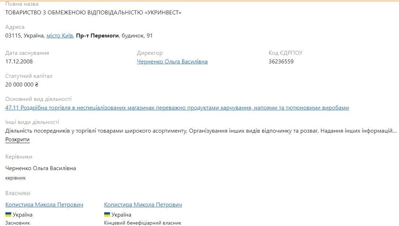This screenshot has width=399, height=226.
Task: Select the ЄДРПОУ code 36236559
Action: pyautogui.click(x=281, y=62)
